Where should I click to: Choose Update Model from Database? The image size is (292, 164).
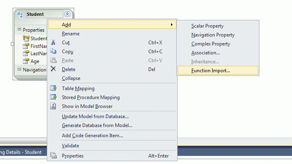(95, 117)
